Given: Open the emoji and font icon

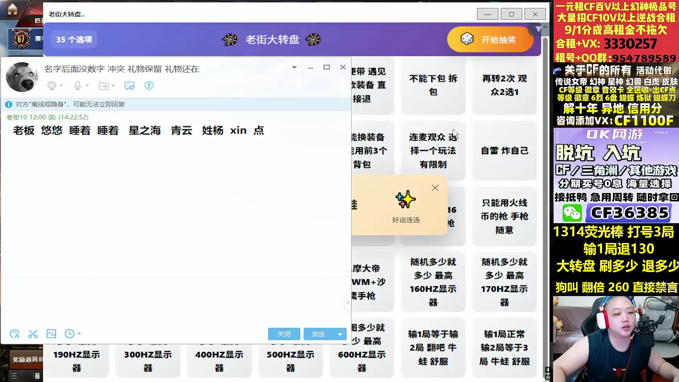Looking at the screenshot, I should coord(14,334).
